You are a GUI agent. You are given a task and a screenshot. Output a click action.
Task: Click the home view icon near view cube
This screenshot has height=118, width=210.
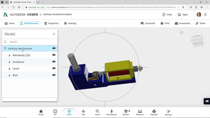[x=181, y=32]
